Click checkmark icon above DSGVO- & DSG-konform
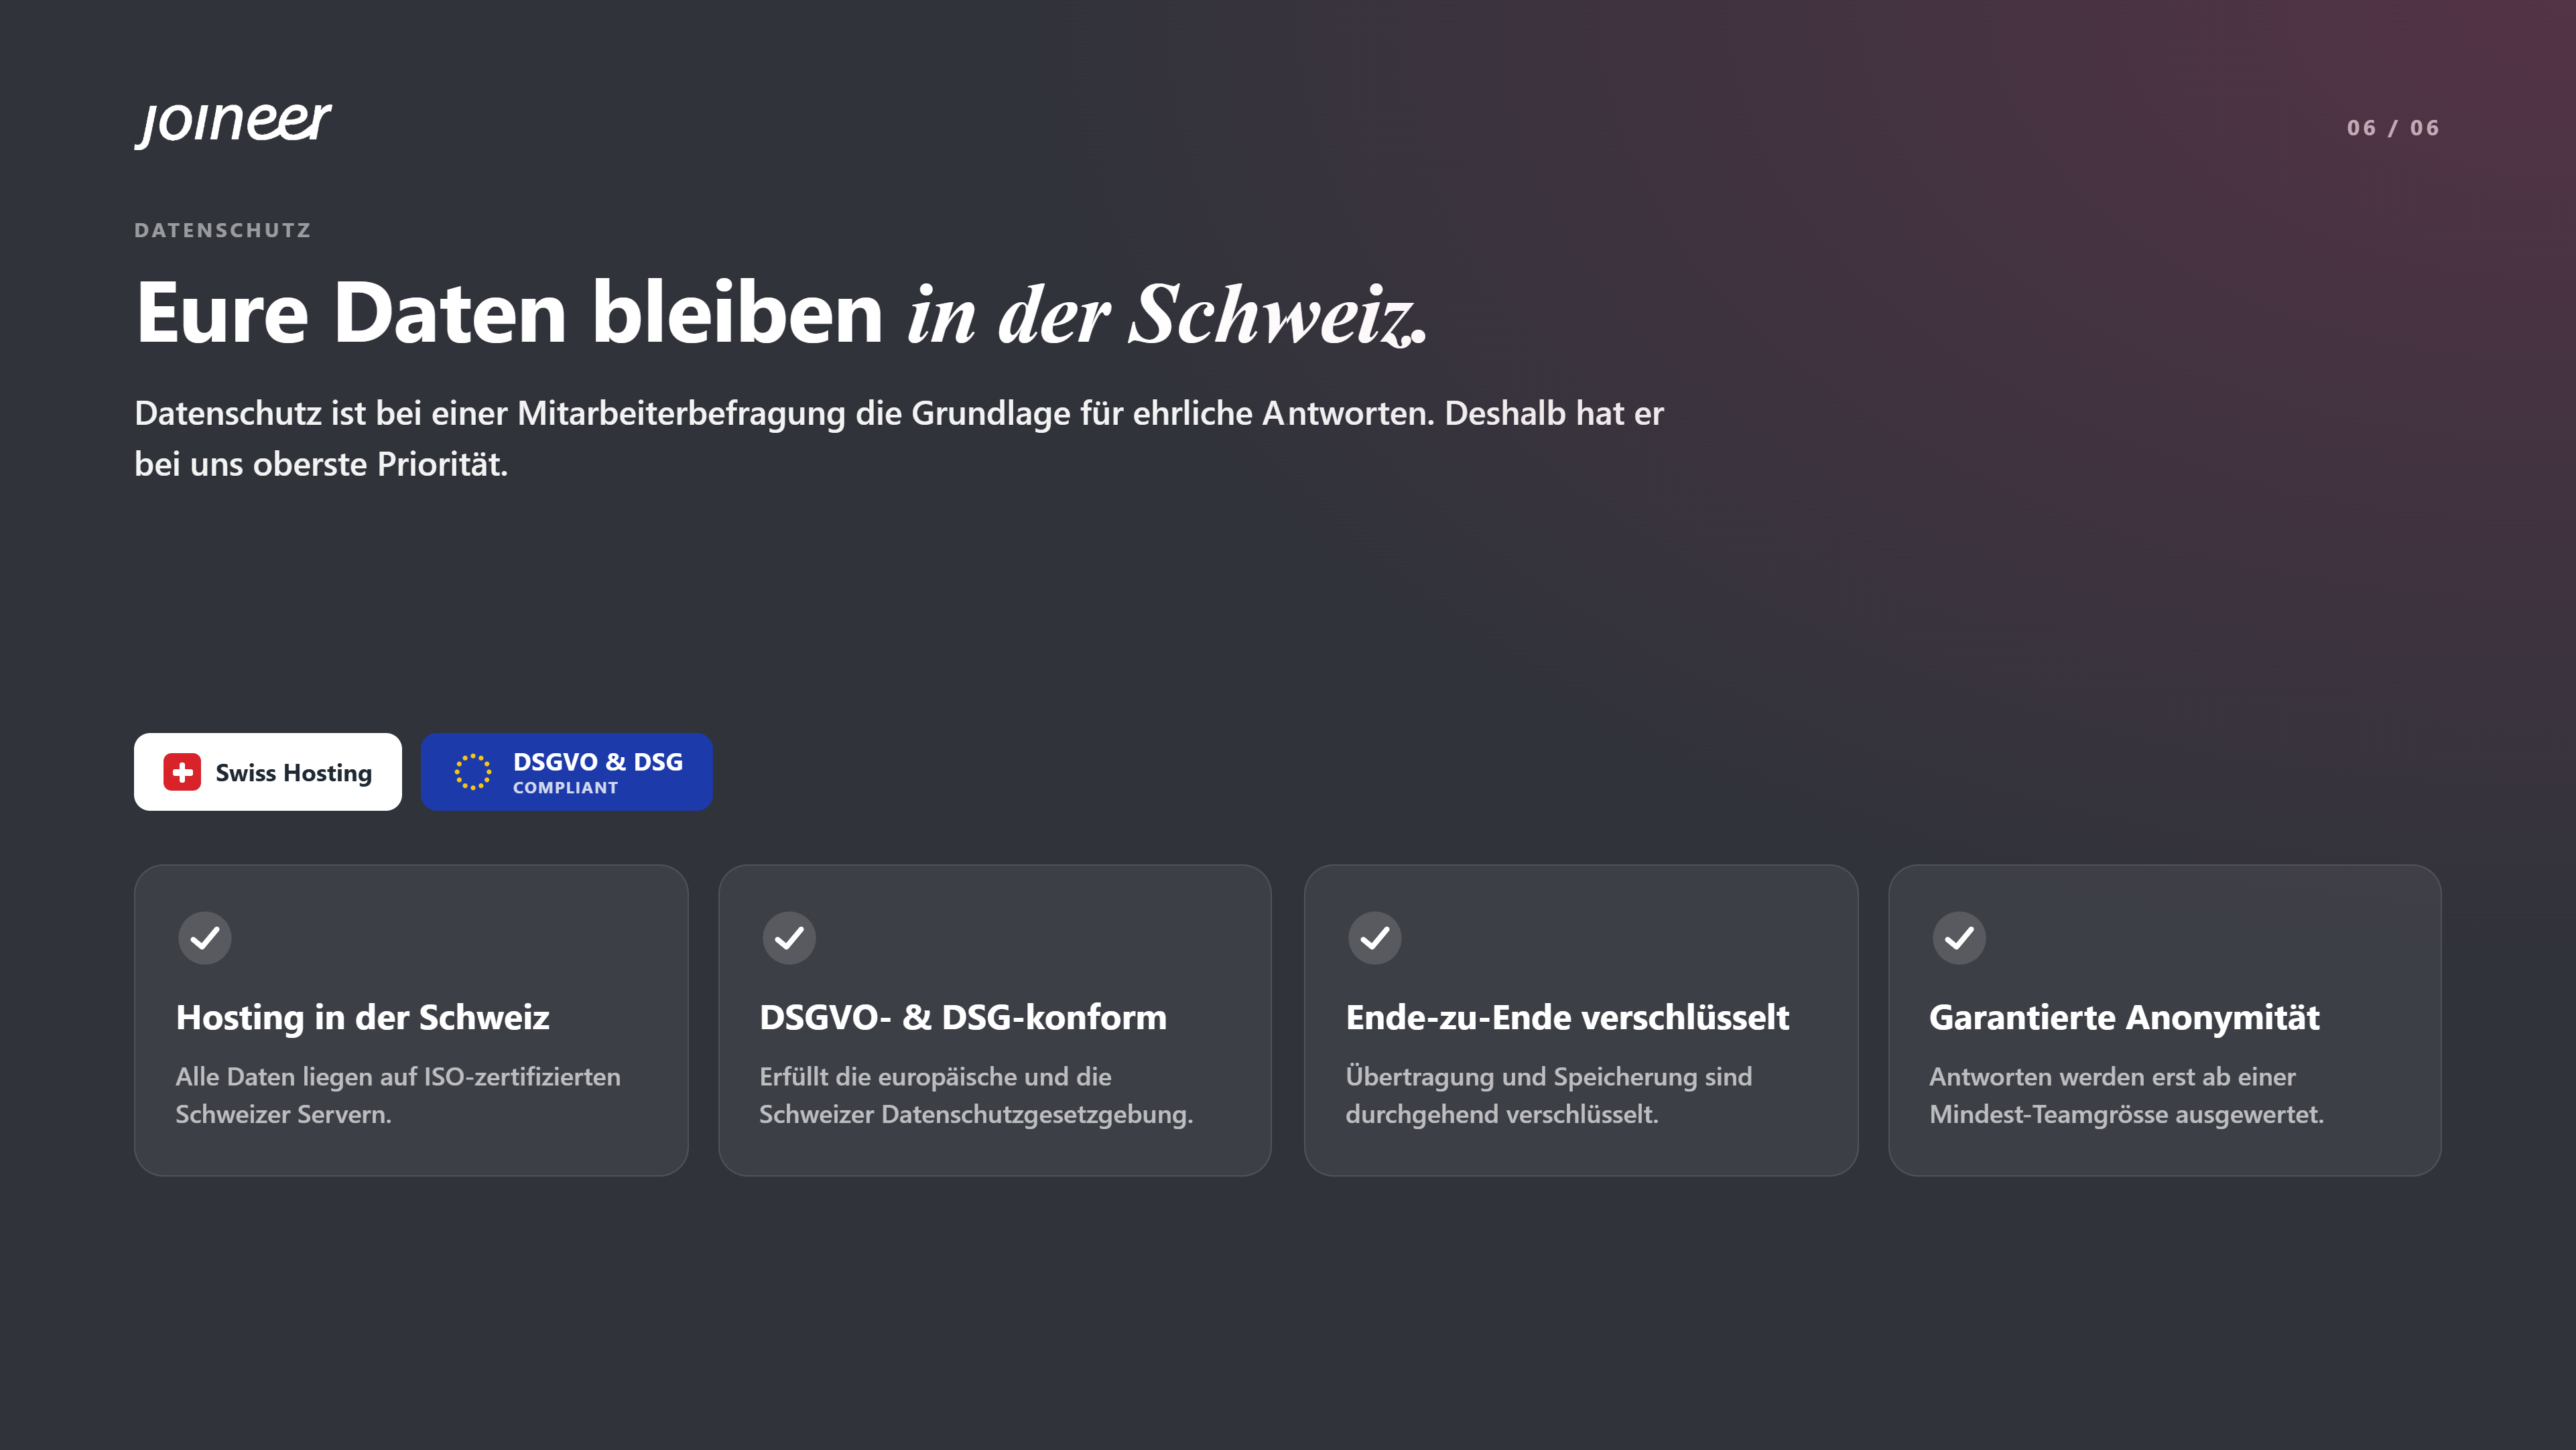This screenshot has width=2576, height=1450. pos(789,938)
